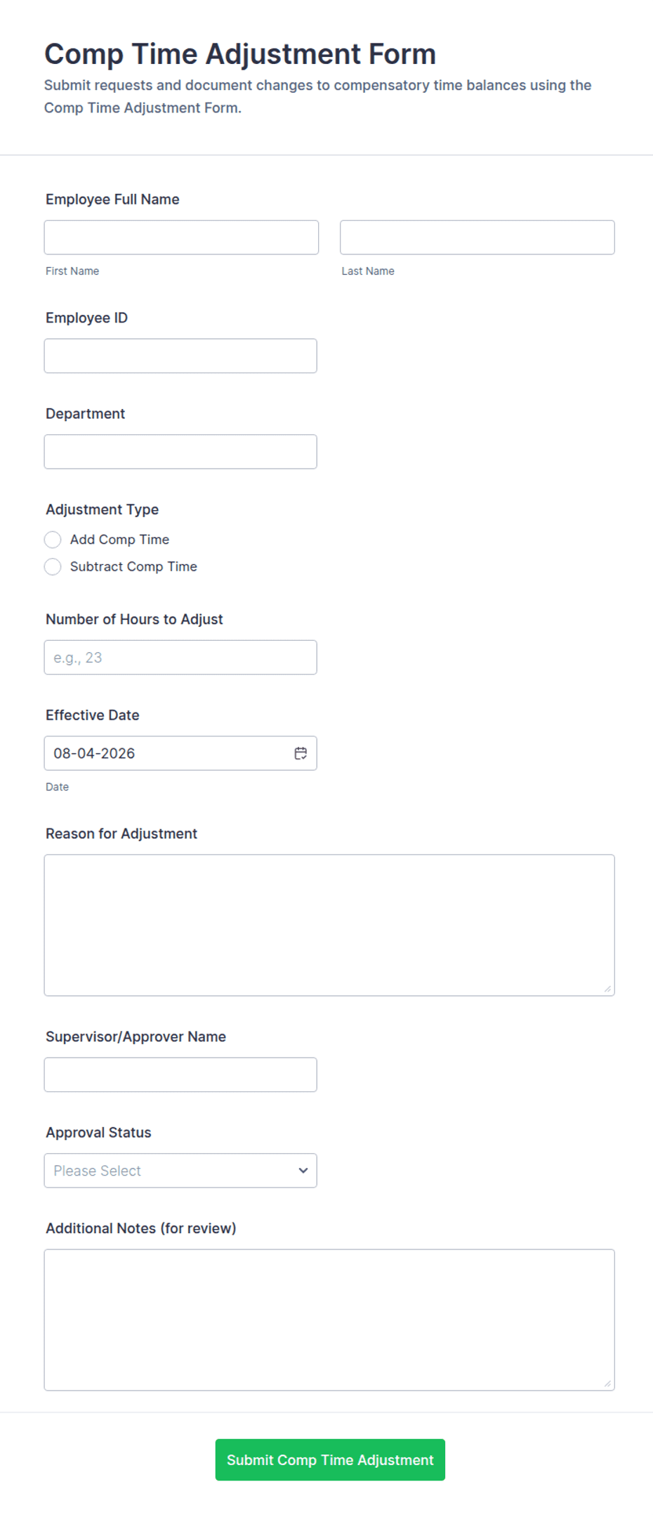
Task: Focus the First Name input field
Action: pos(181,238)
